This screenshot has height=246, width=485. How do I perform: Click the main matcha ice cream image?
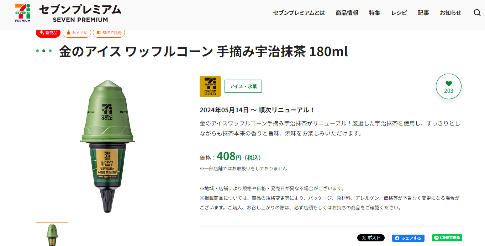coord(107,146)
